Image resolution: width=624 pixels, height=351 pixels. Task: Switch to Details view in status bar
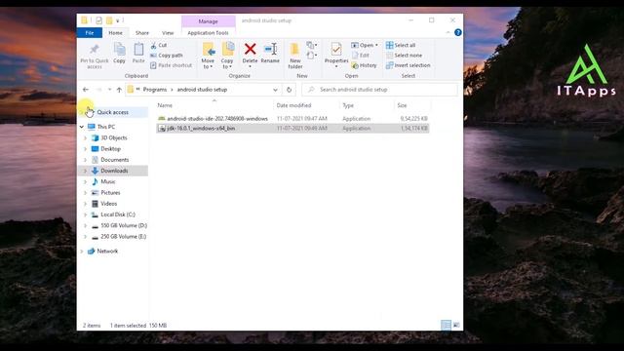coord(447,325)
